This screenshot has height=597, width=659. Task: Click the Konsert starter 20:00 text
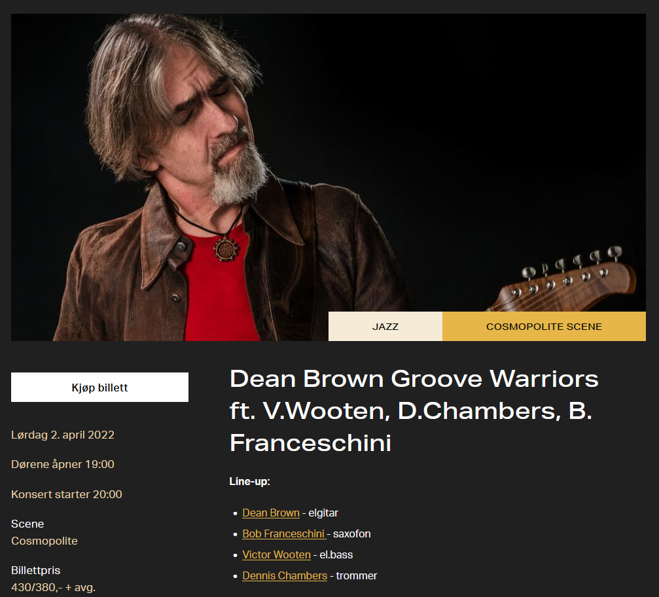tap(66, 494)
